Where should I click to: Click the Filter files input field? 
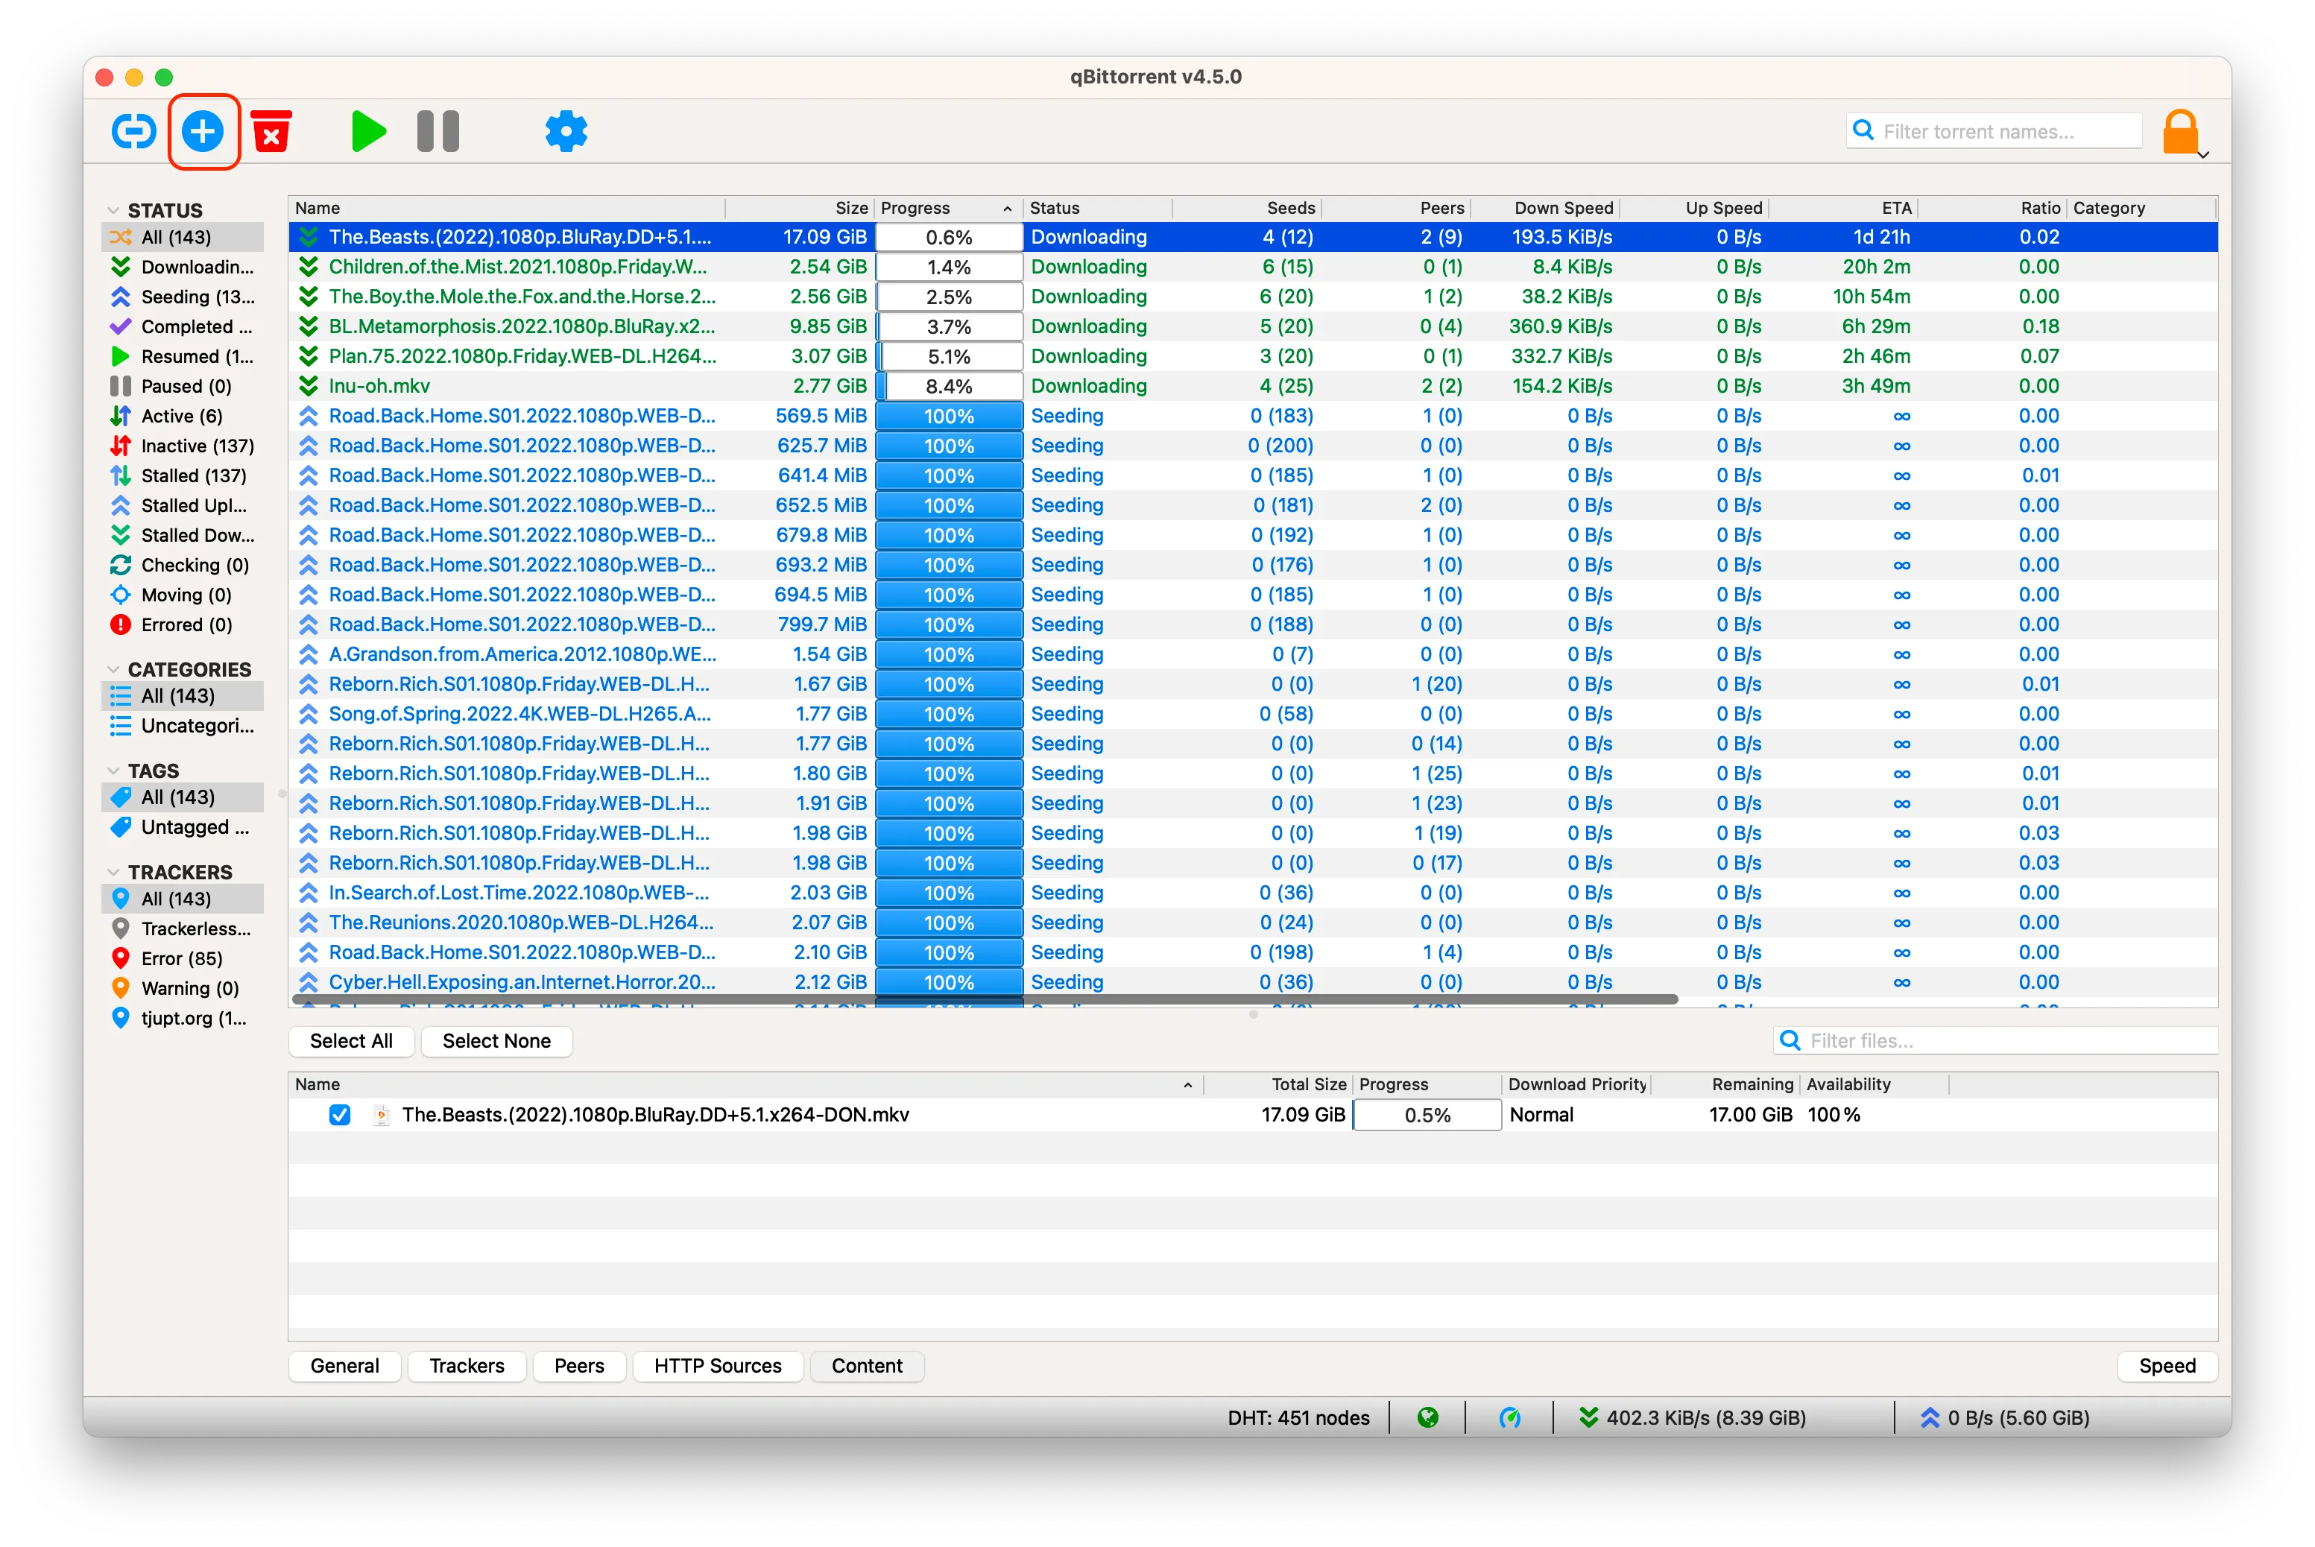point(1995,1041)
